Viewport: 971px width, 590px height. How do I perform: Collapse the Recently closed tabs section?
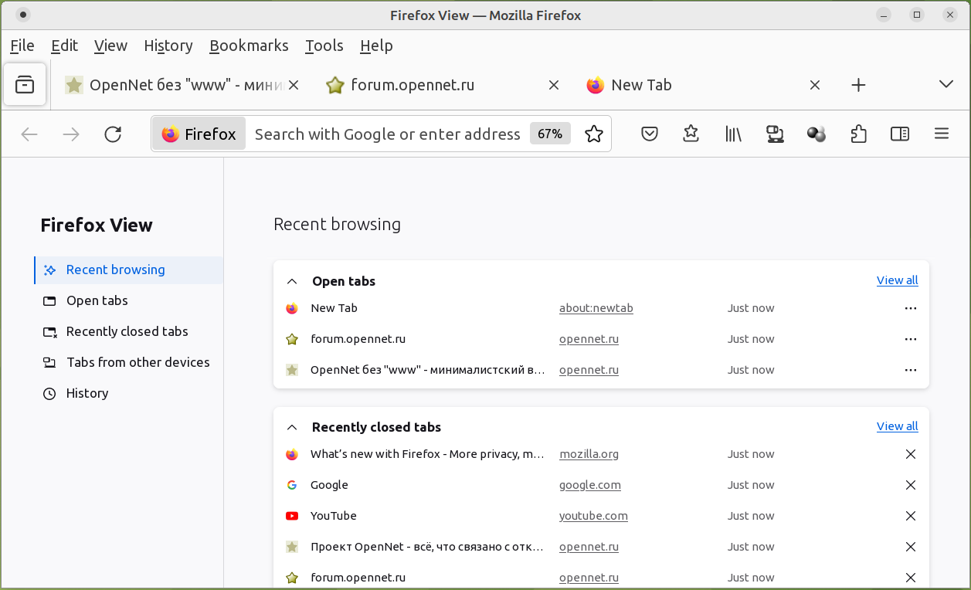(x=292, y=428)
